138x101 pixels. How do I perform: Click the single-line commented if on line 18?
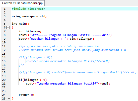78,72
